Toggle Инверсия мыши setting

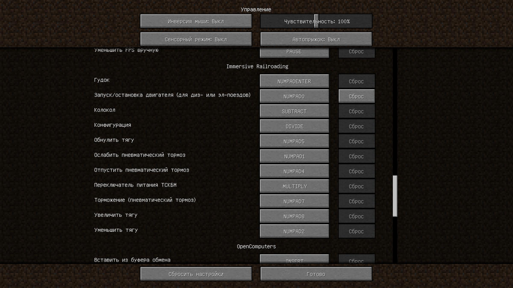point(196,21)
